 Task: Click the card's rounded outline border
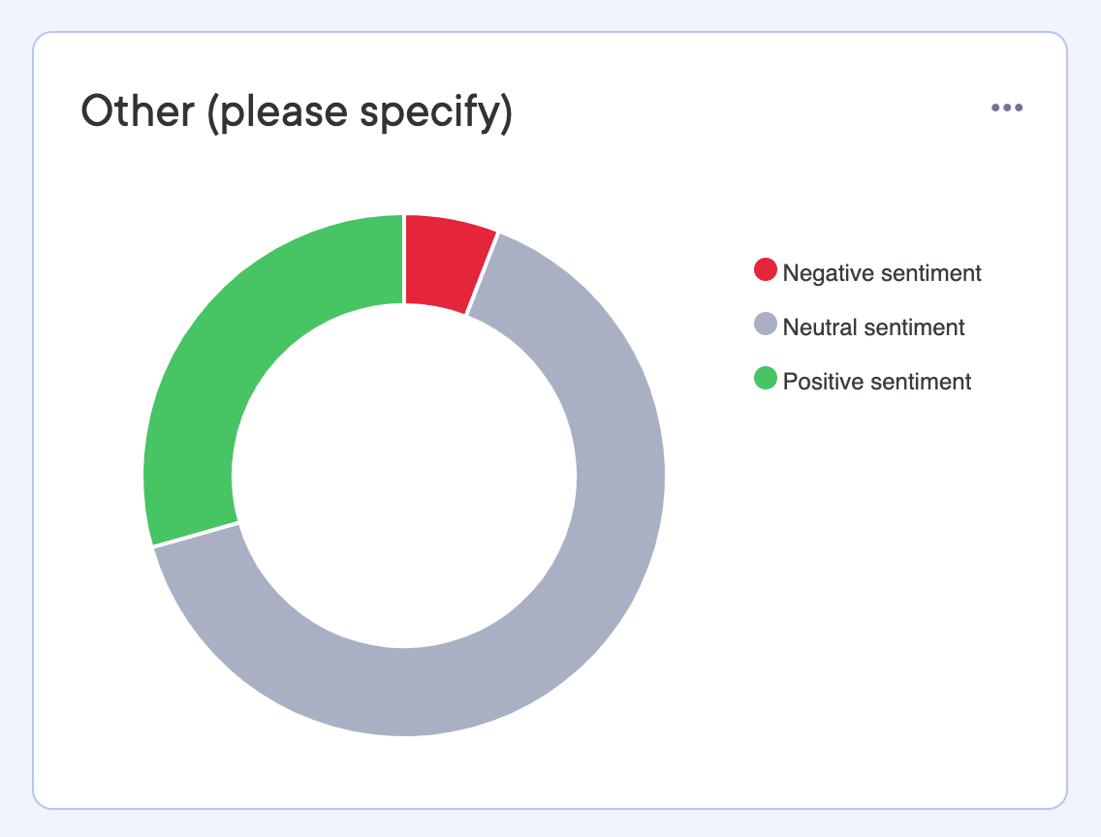coord(33,484)
